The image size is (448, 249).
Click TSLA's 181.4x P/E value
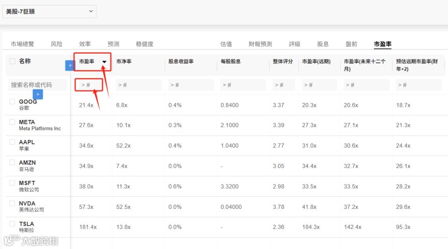click(x=88, y=227)
